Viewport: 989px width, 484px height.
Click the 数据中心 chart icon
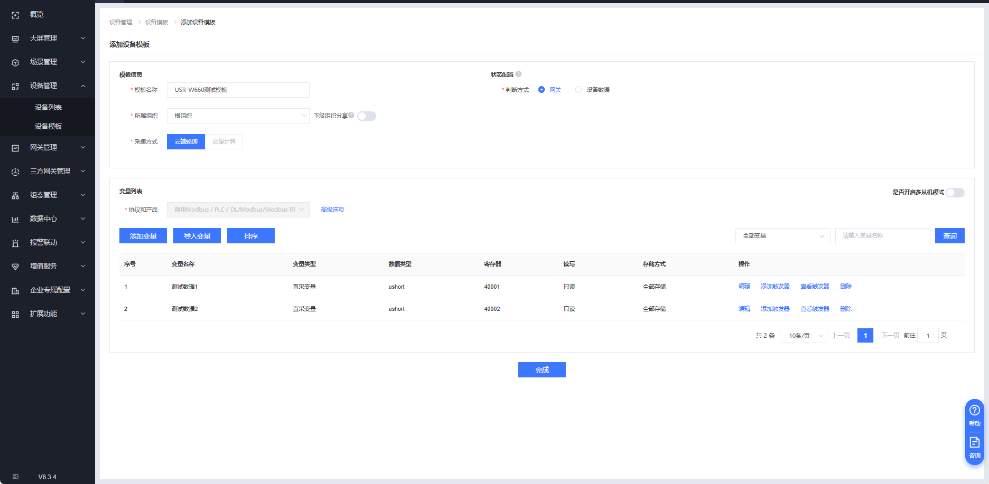coord(15,220)
